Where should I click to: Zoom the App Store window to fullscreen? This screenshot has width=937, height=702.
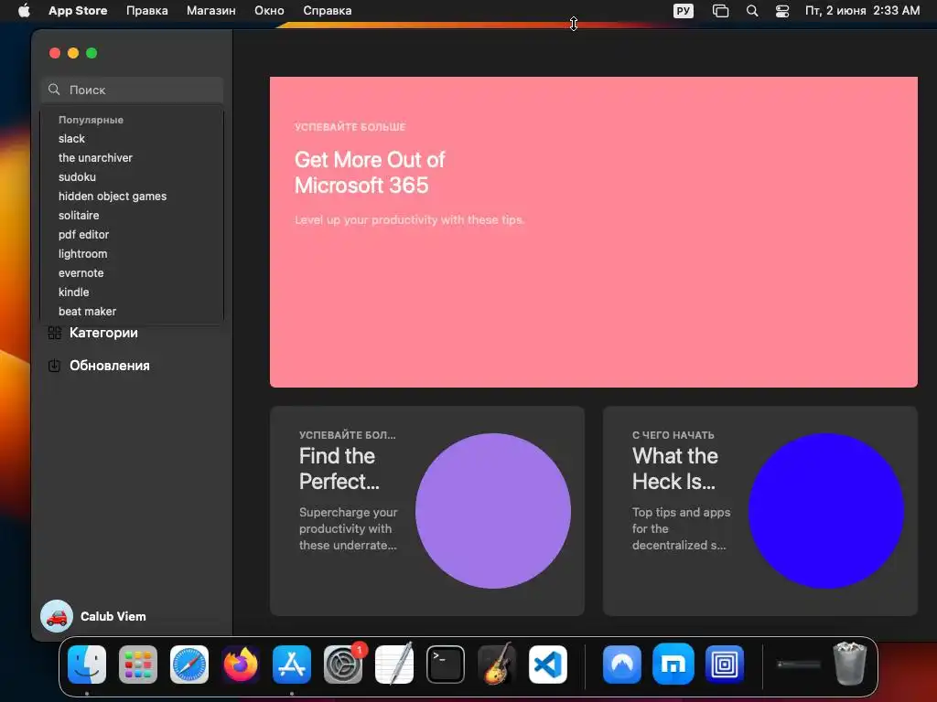pos(92,53)
